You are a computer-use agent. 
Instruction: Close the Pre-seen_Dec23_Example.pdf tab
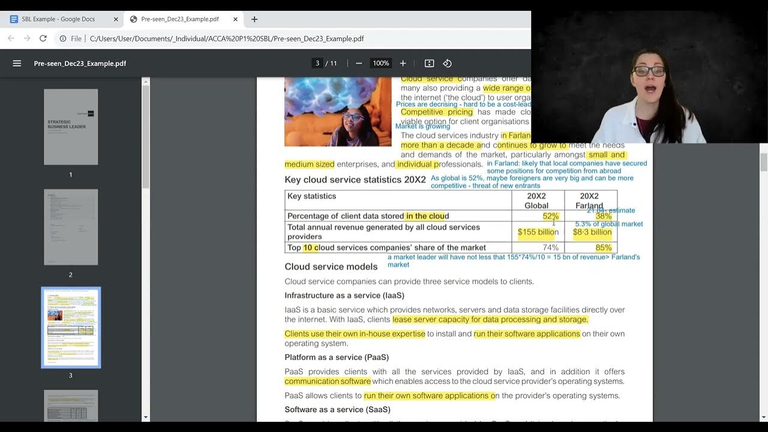(235, 19)
